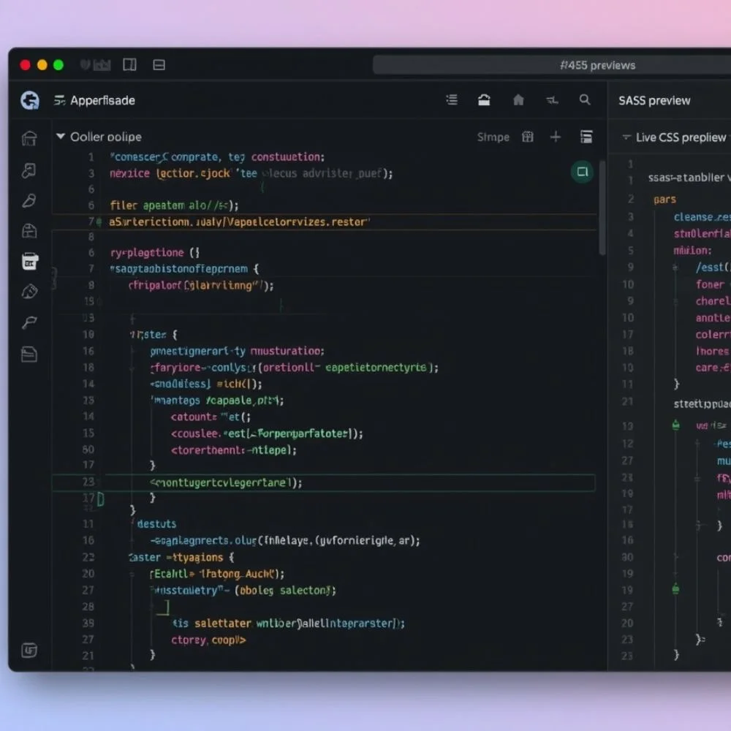Switch to the SASS preview tab
The height and width of the screenshot is (731, 731).
(654, 101)
